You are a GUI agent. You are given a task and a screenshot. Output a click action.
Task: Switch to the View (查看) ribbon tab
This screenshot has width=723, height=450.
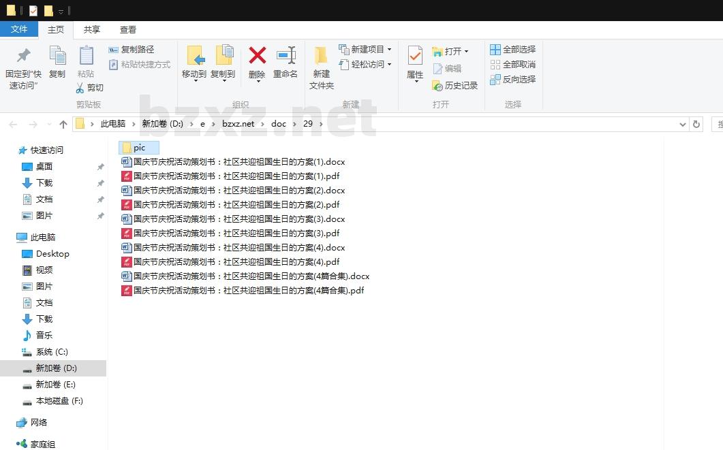click(128, 29)
